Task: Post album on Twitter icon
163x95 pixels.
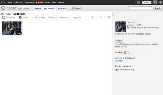Action: (129, 52)
